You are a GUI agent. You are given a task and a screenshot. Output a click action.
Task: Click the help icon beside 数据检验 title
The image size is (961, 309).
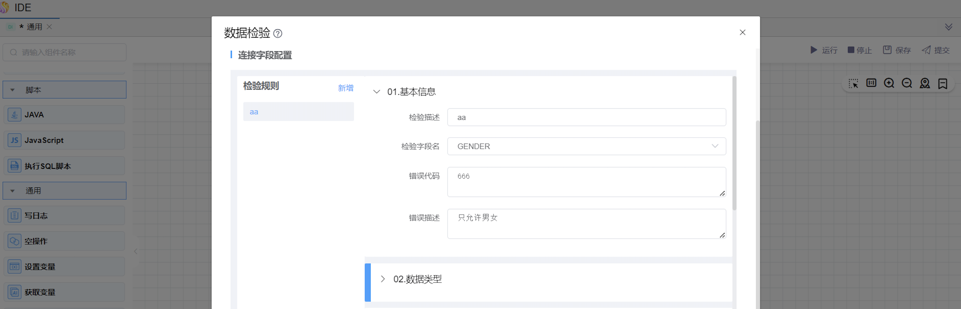click(278, 34)
